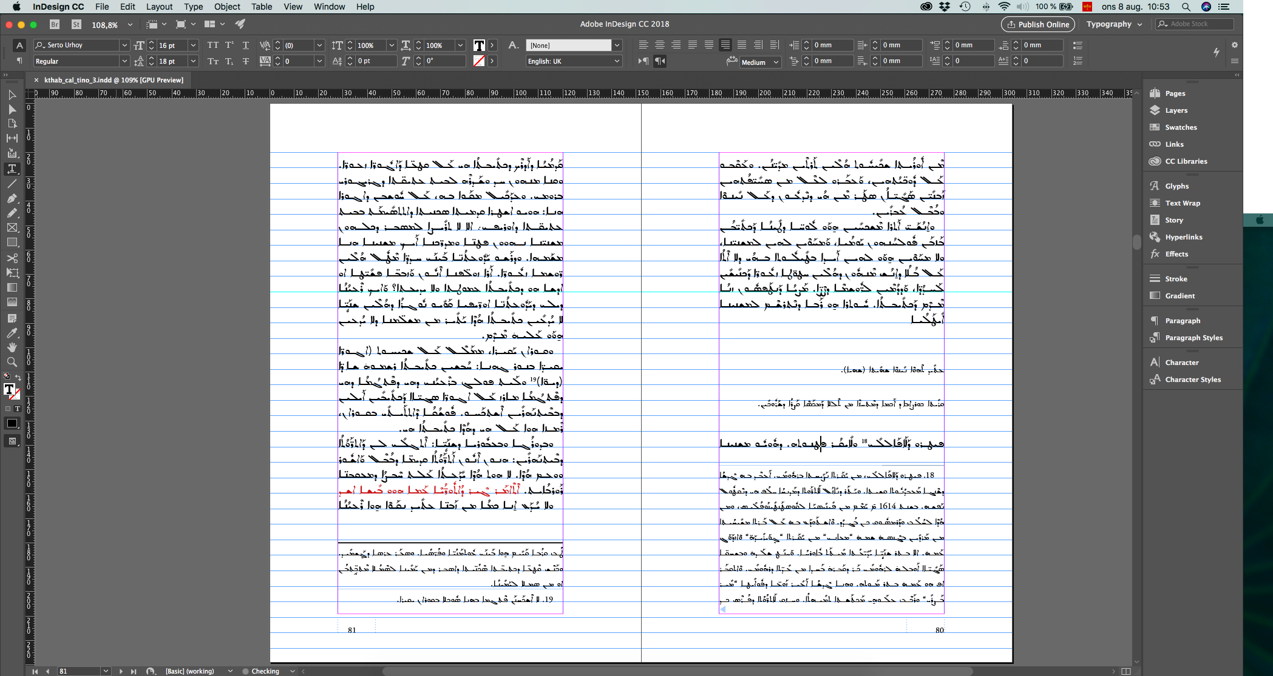This screenshot has width=1273, height=676.
Task: Open the Glyphs panel
Action: tap(1176, 186)
